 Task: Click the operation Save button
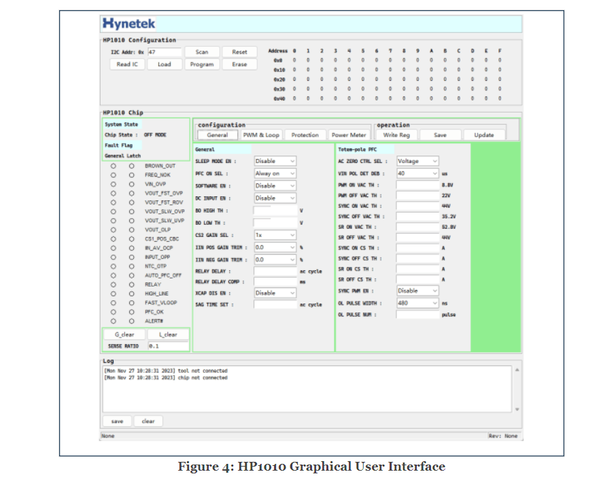(440, 134)
